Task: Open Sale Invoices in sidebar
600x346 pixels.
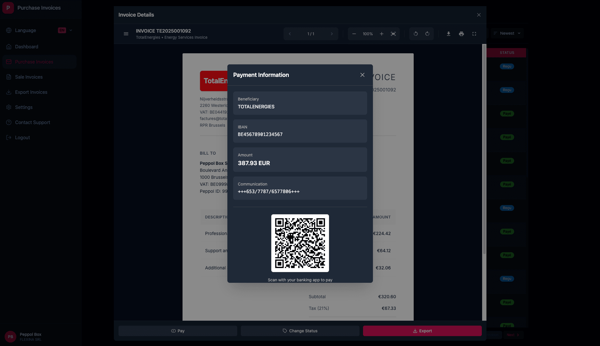Action: [39, 77]
